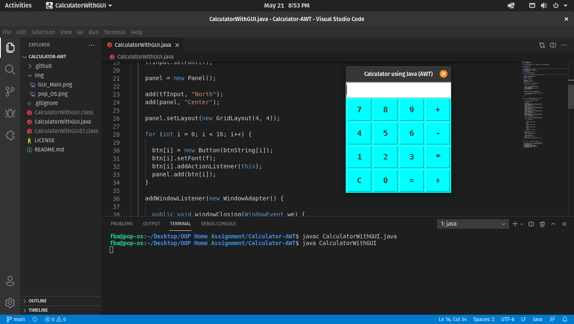This screenshot has width=574, height=324.
Task: Open the Search view icon
Action: pos(10,70)
